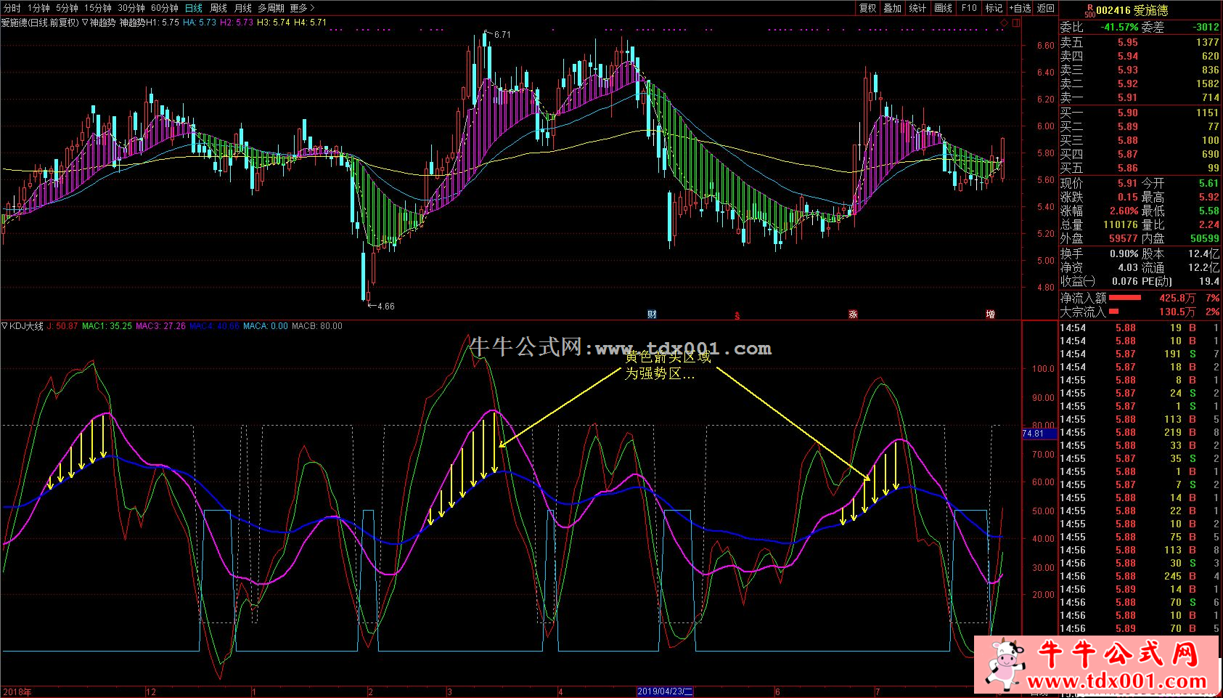Switch to 15分钟 period

point(98,8)
